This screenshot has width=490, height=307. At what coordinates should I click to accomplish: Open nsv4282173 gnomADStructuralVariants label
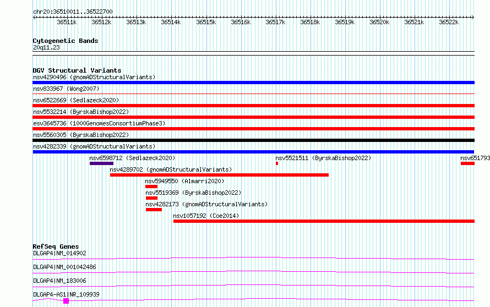(x=206, y=204)
